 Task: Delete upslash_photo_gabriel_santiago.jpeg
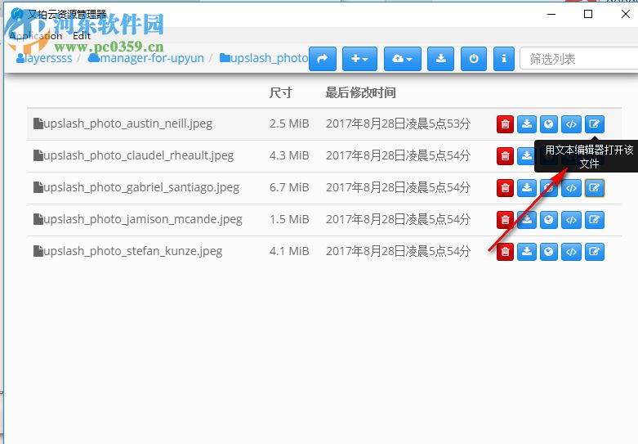[505, 188]
